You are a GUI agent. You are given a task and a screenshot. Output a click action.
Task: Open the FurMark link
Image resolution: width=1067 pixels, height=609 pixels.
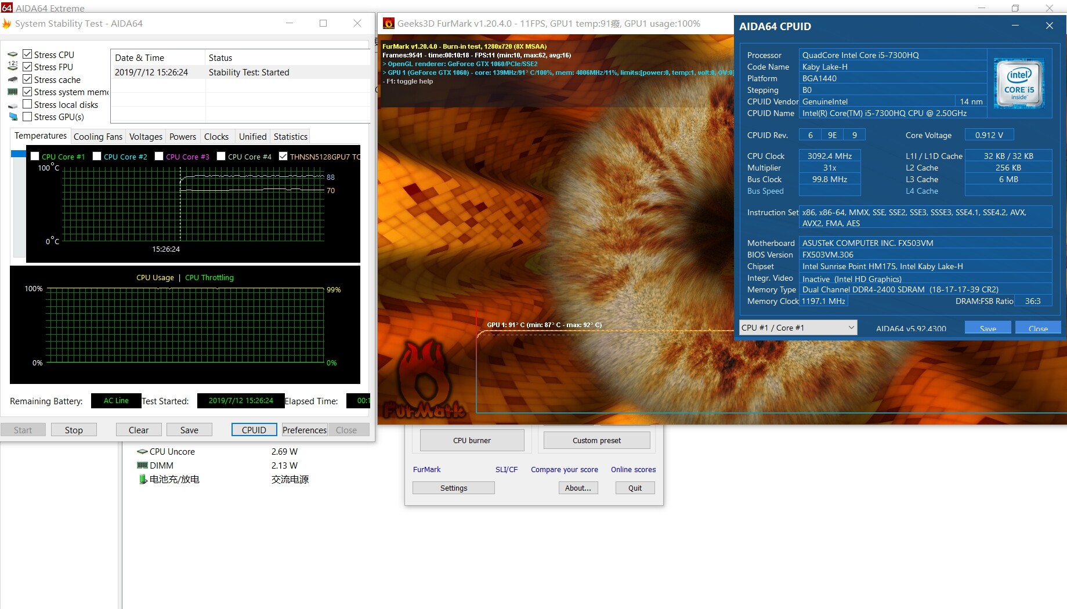(x=426, y=469)
